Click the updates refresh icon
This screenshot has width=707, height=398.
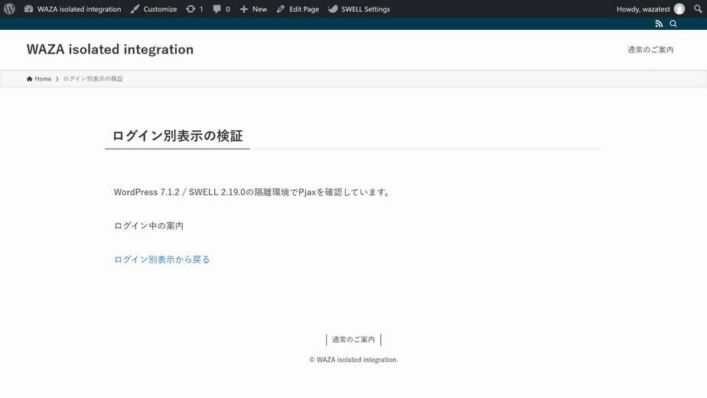tap(191, 9)
